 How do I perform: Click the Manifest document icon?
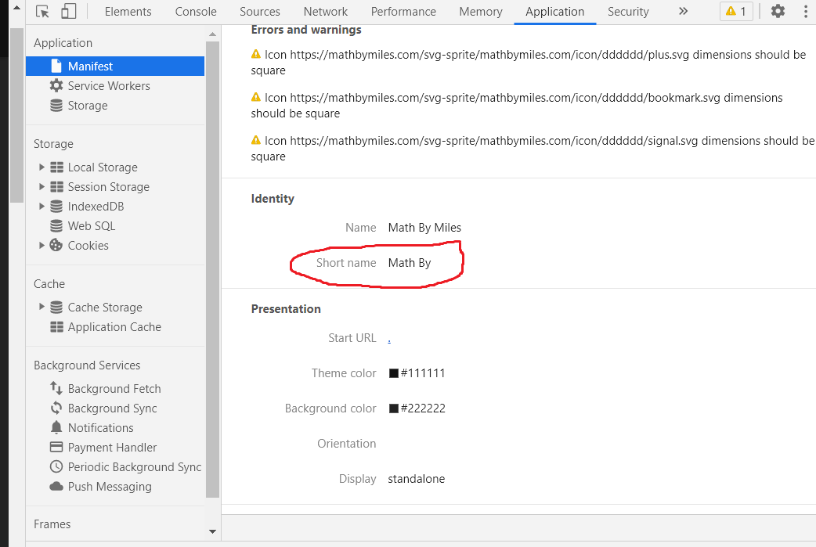click(56, 66)
